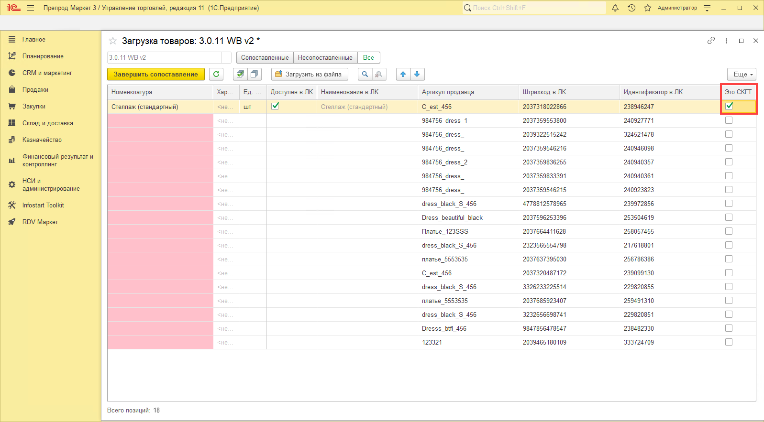
Task: Switch to 'Несопоставленные' filter tab
Action: (x=325, y=57)
